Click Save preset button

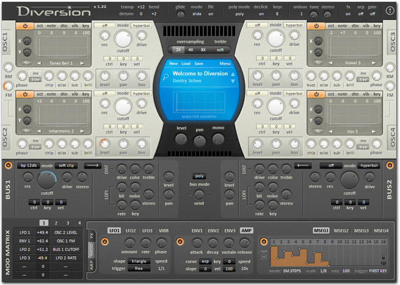[x=198, y=63]
